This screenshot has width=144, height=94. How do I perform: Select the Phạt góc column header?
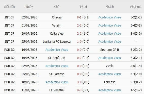pyautogui.click(x=136, y=7)
